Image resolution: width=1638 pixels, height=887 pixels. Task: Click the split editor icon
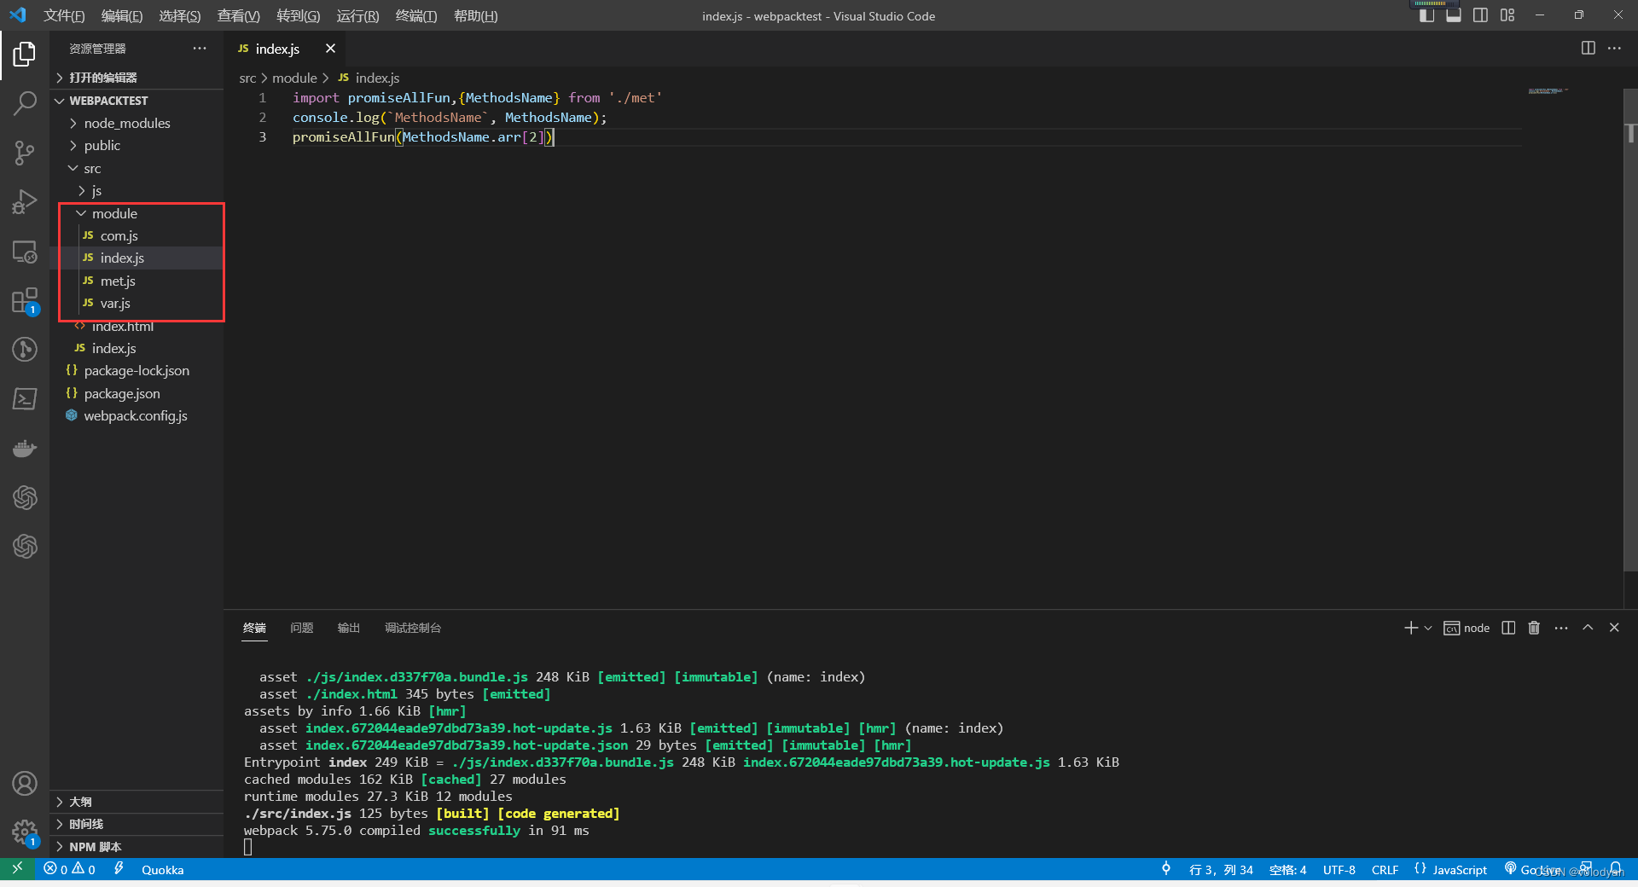coord(1588,49)
